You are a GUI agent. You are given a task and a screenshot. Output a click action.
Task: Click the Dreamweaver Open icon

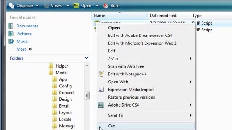[76, 6]
